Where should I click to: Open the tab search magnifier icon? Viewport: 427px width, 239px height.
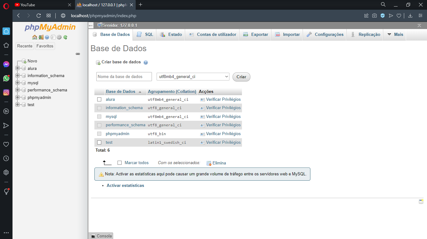point(383,5)
